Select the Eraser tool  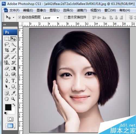[7, 68]
